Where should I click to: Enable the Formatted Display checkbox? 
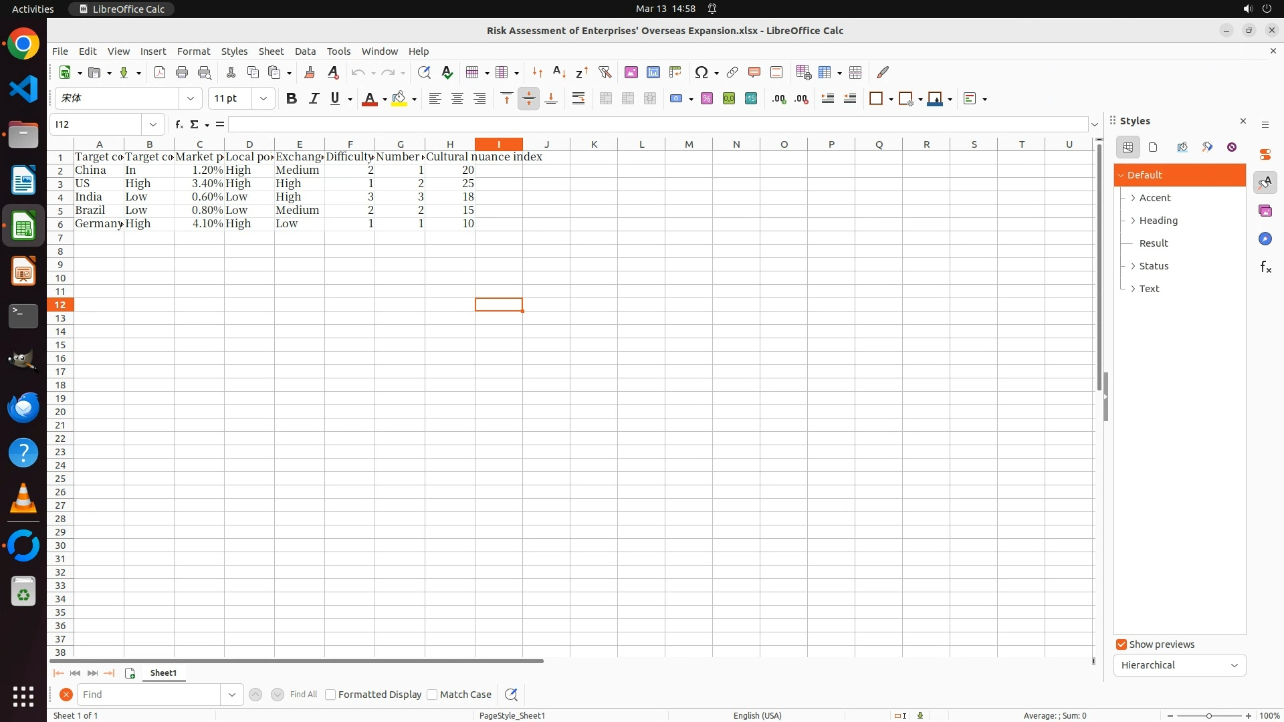[330, 695]
